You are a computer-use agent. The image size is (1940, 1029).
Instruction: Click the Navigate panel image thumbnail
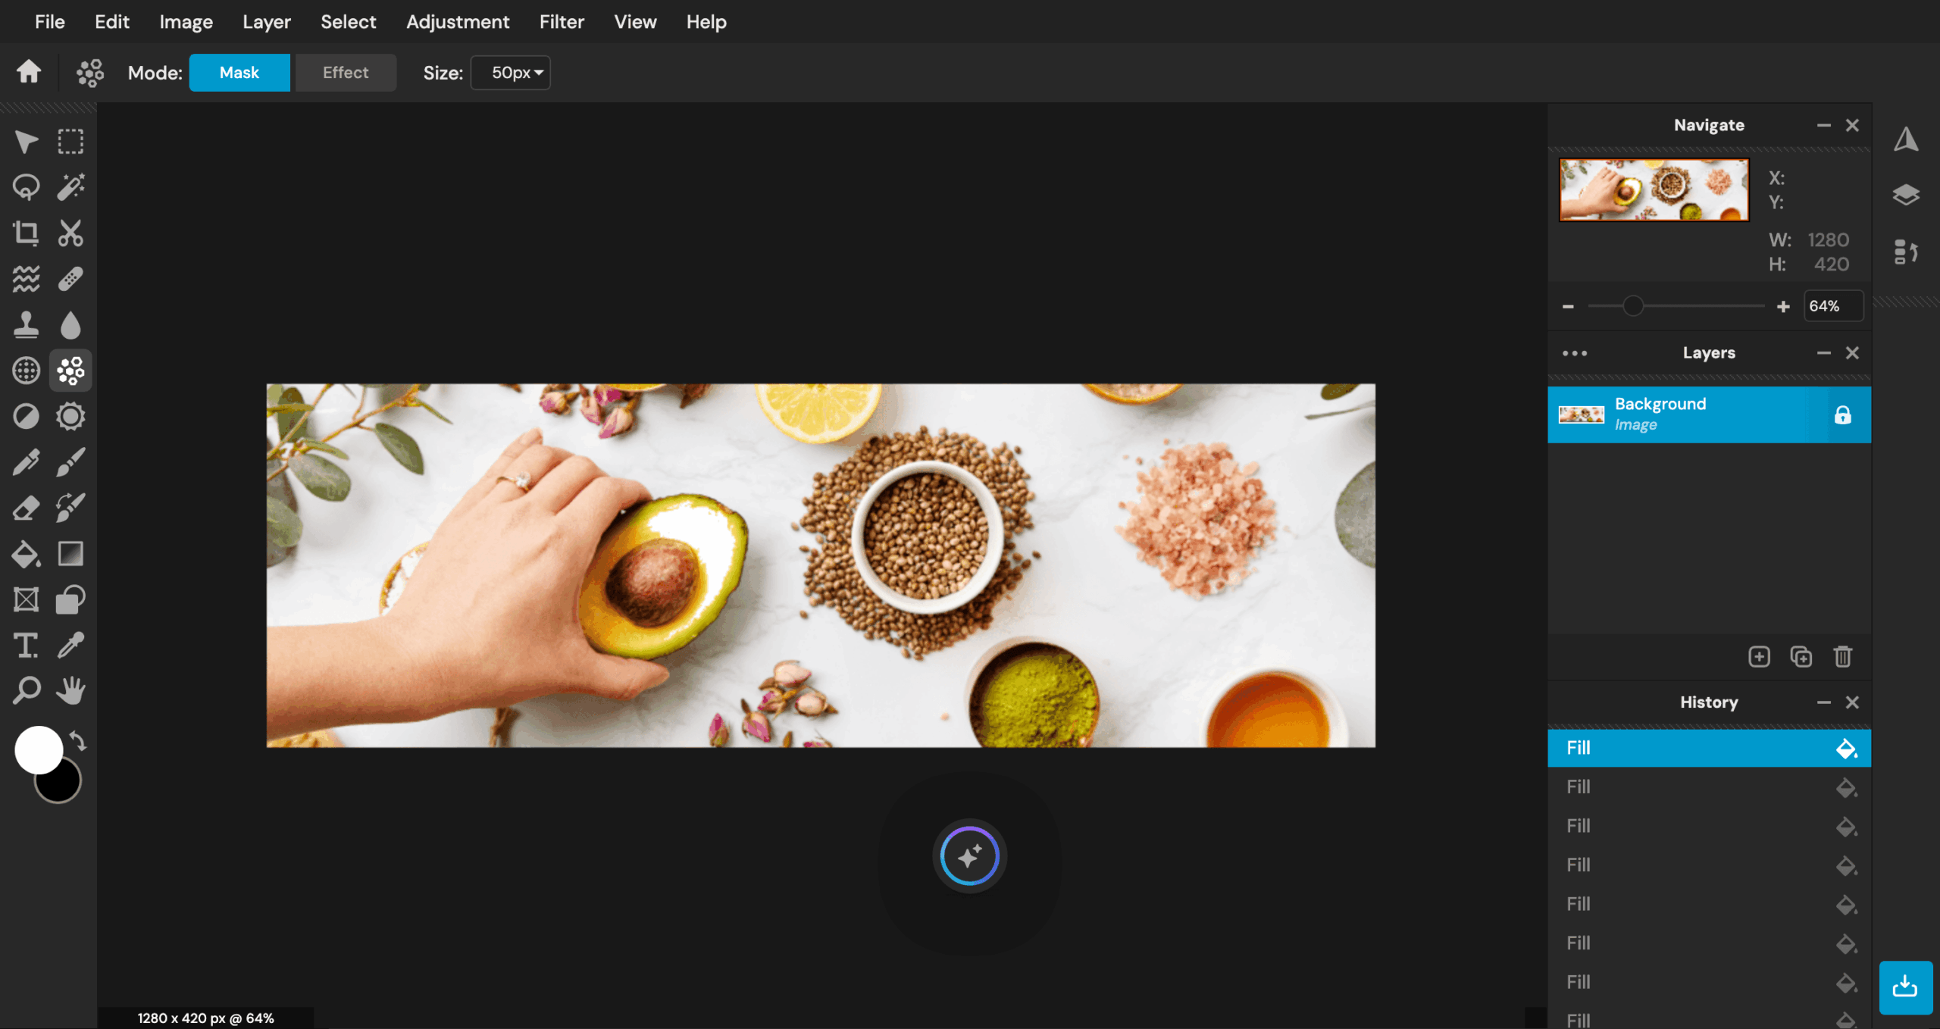1654,189
